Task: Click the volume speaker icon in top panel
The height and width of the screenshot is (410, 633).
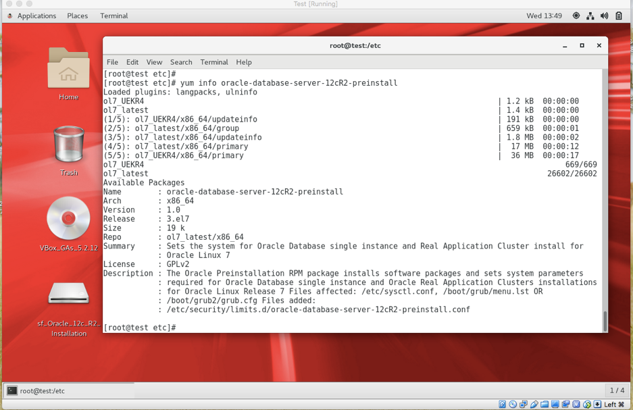Action: pos(605,16)
